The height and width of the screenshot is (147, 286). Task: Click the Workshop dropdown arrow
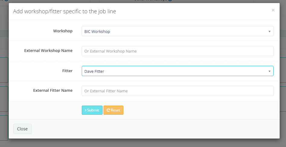point(269,31)
